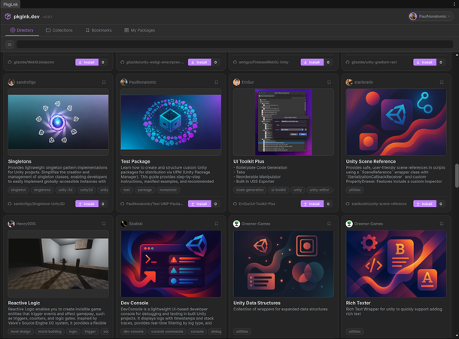
Task: Click sandrofigo author avatar
Action: 11,82
